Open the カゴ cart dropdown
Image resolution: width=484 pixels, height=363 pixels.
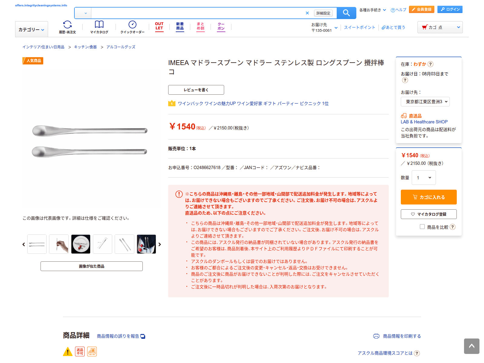(440, 27)
